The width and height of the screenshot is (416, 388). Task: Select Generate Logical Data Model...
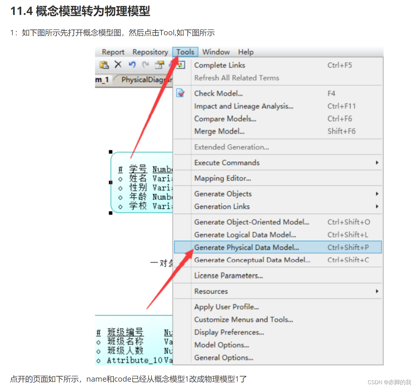pyautogui.click(x=277, y=235)
